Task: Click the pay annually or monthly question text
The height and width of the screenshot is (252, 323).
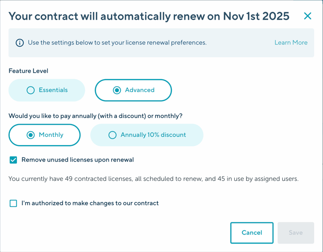Action: (x=95, y=116)
